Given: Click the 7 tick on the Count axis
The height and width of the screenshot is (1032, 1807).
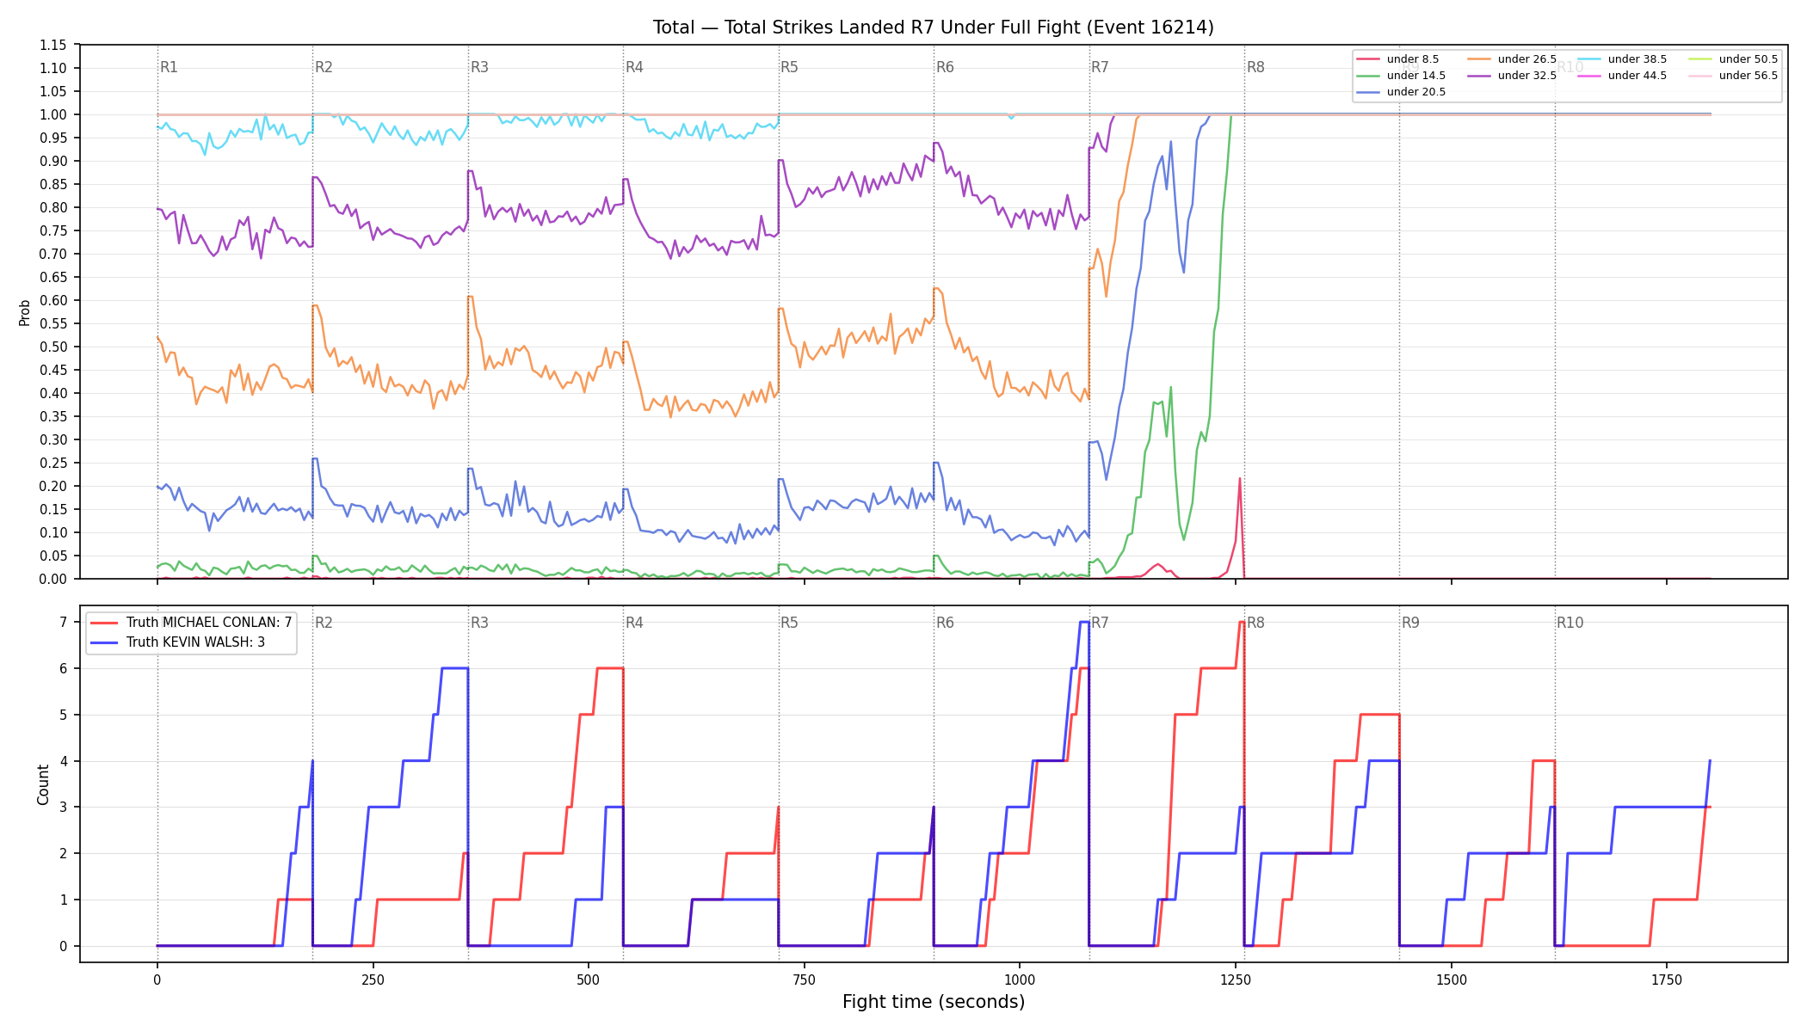Looking at the screenshot, I should point(64,622).
